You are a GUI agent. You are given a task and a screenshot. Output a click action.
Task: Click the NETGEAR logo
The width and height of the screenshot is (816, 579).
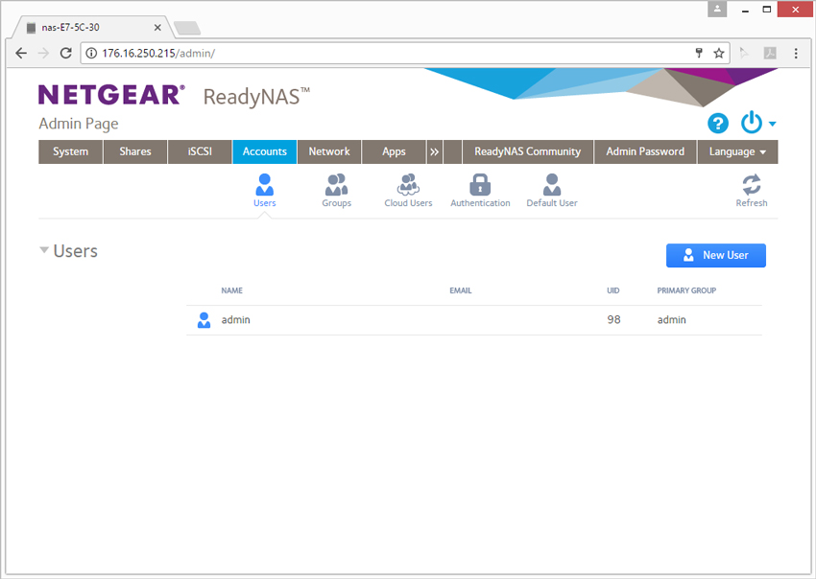coord(111,95)
